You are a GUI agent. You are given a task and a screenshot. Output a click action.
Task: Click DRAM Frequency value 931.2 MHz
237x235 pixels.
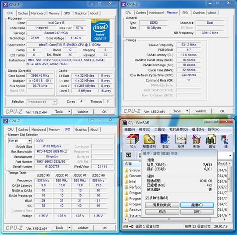189,45
